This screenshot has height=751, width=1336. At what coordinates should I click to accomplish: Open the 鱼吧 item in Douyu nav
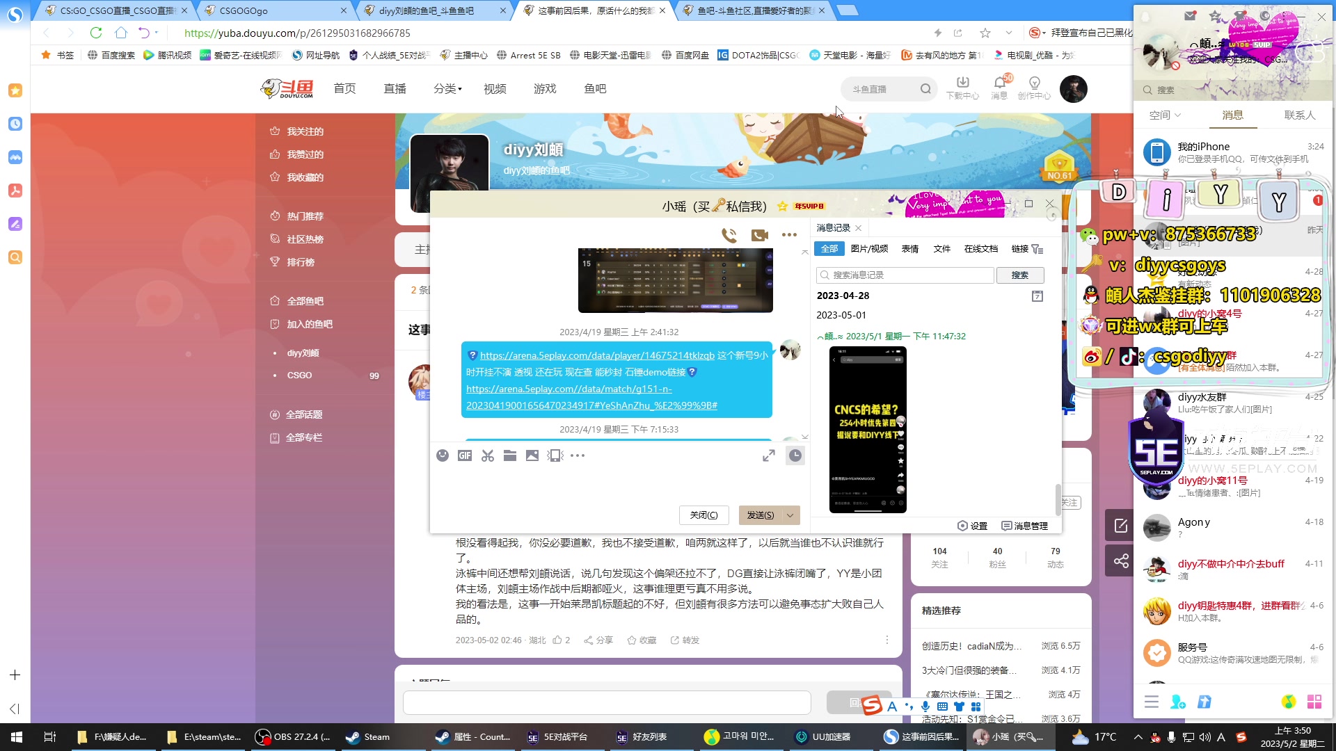pos(595,89)
